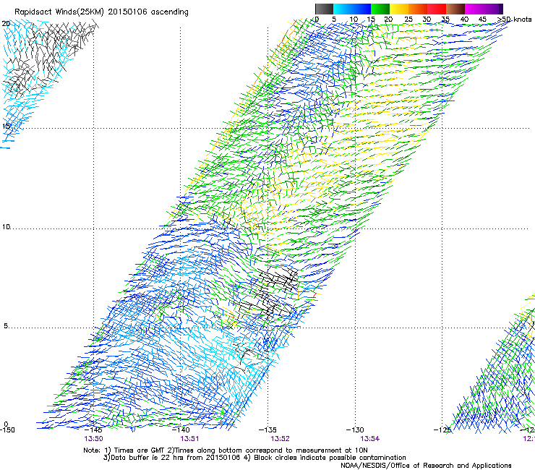Select the longitude '-135' axis label
The height and width of the screenshot is (470, 535).
tap(267, 430)
